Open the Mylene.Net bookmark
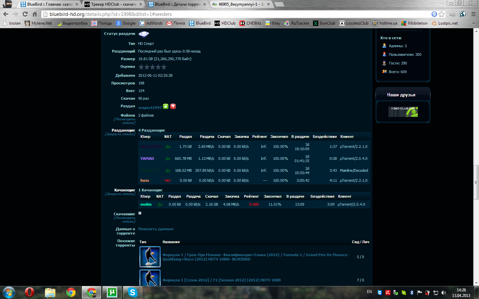Screen dimensions: 479x299 [39, 23]
